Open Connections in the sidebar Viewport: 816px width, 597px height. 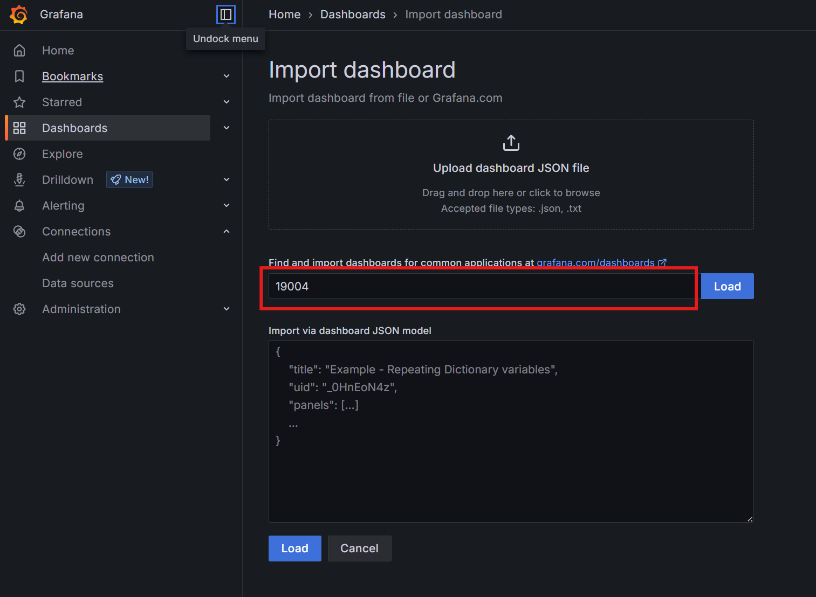77,232
